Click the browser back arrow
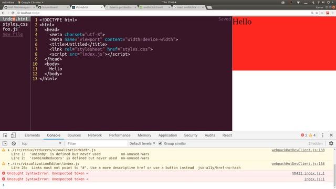The width and height of the screenshot is (336, 189). coord(3,13)
